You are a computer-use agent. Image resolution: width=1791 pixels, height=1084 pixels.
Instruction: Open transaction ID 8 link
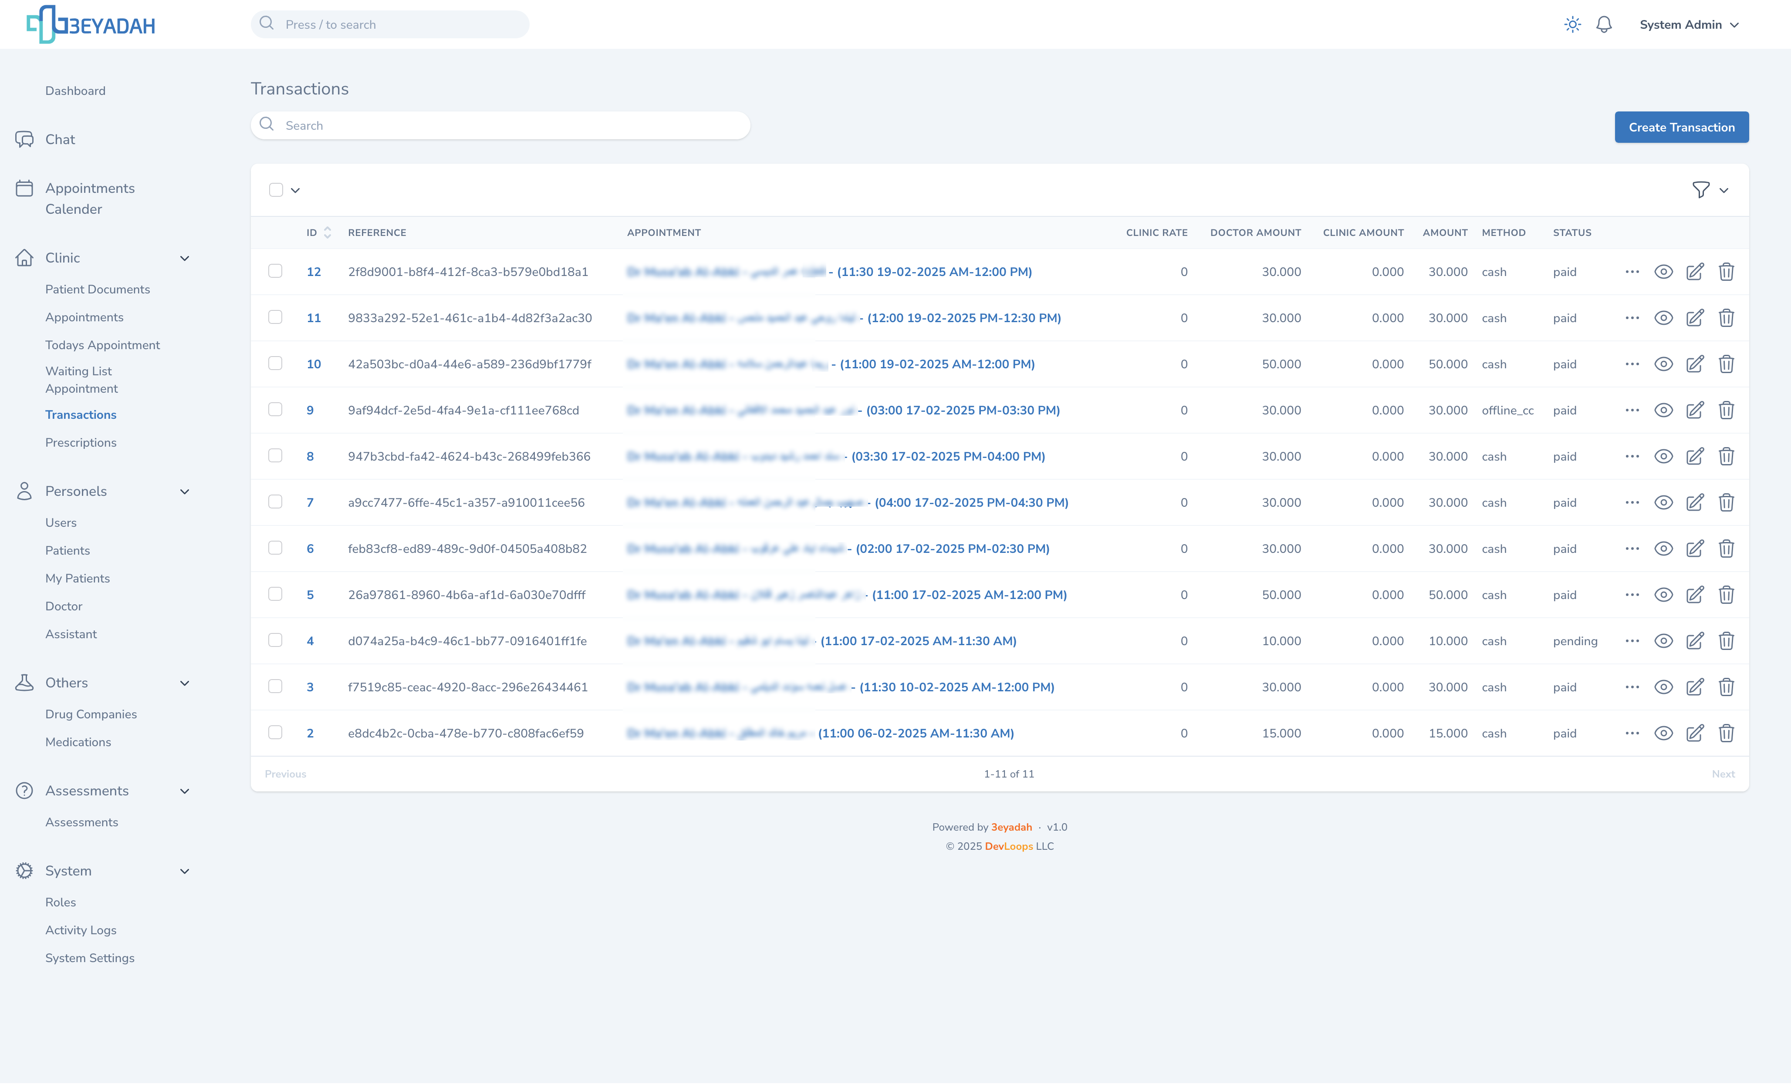[310, 456]
